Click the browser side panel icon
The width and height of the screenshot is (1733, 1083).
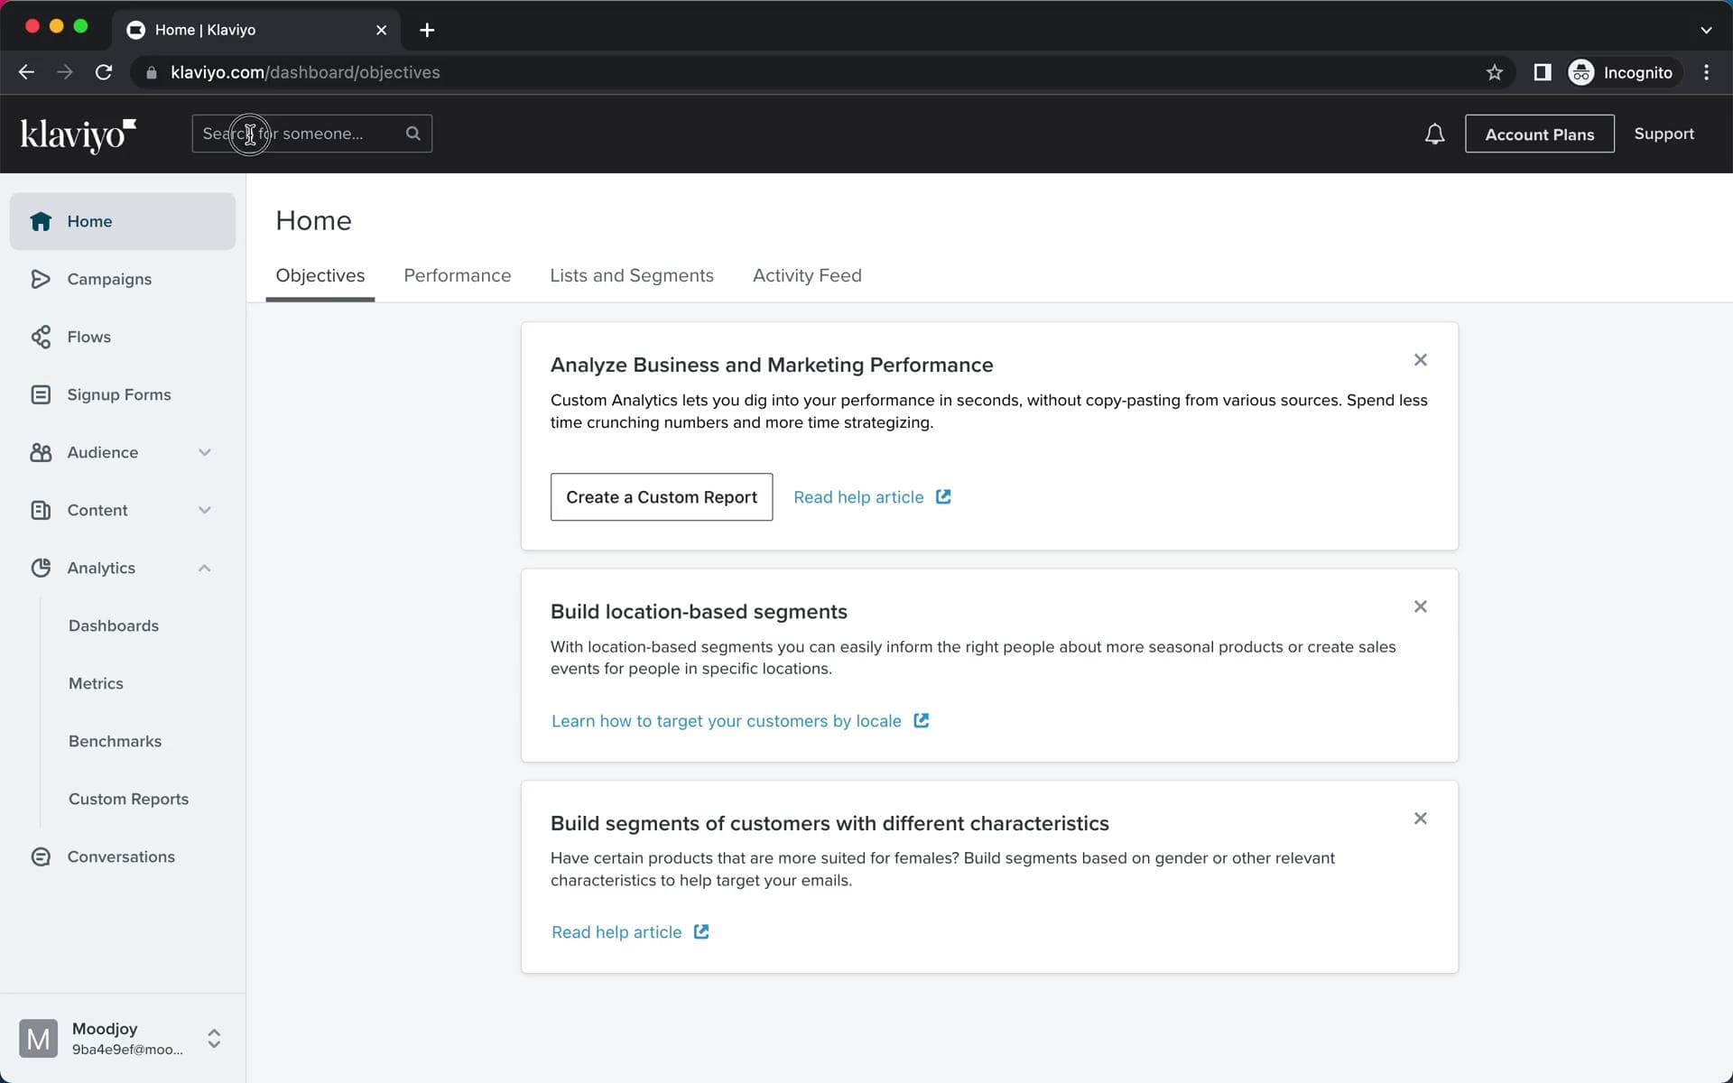click(1543, 72)
